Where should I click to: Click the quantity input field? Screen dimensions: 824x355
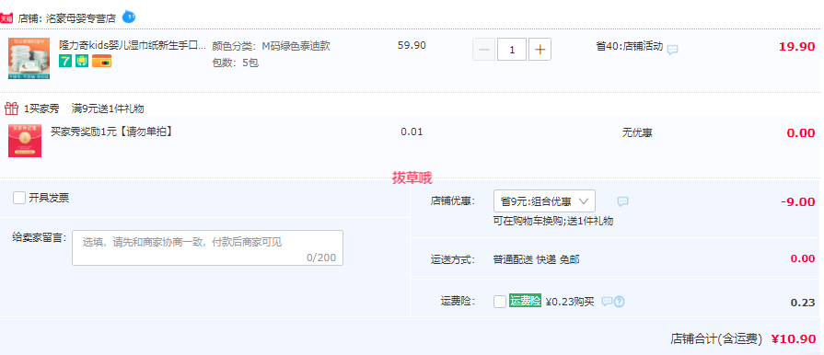pos(512,50)
